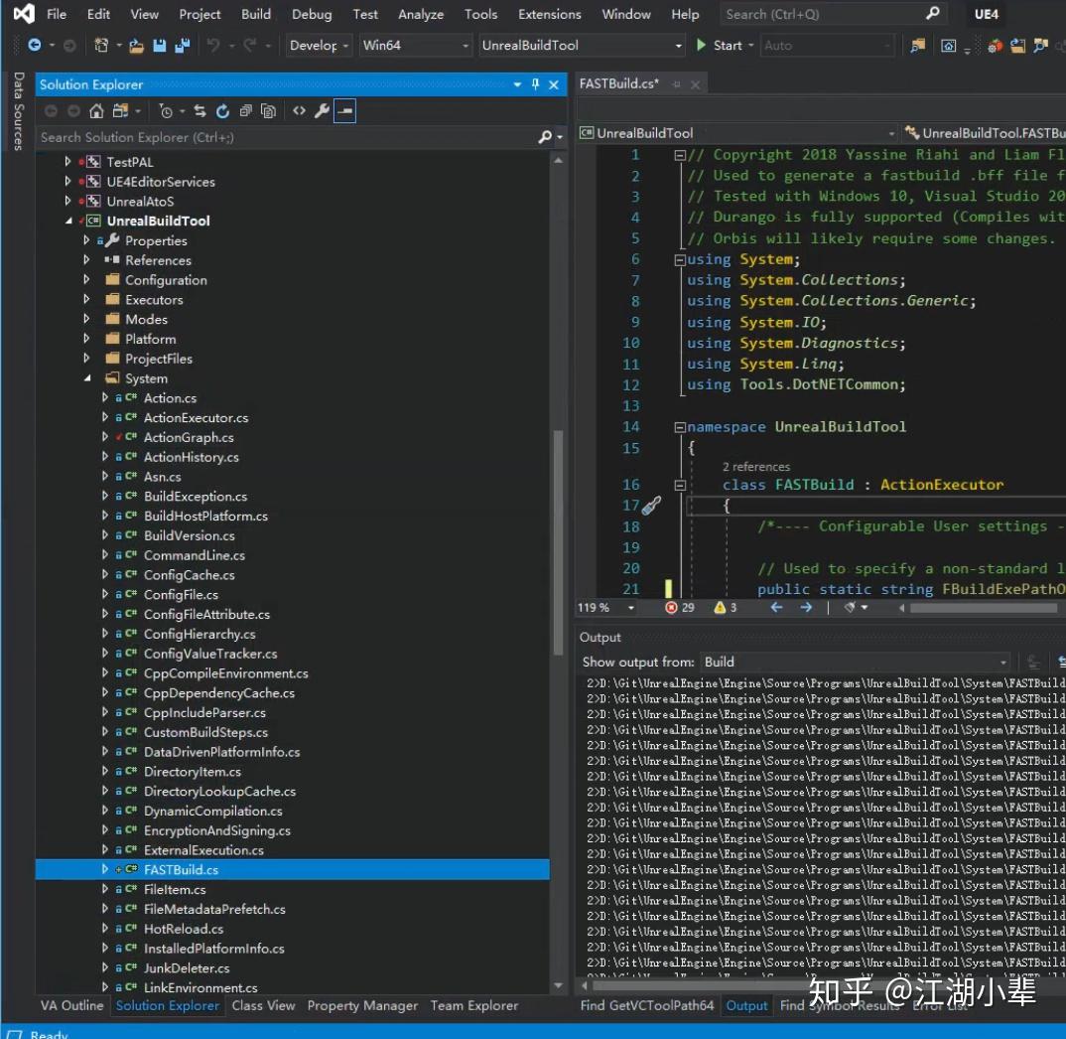Click the View Code angle-brackets icon

pos(299,111)
